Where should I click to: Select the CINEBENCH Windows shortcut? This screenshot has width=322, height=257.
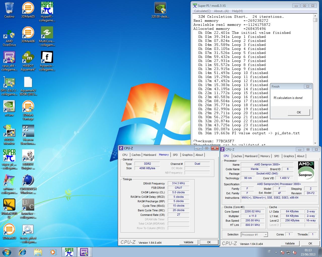tap(28, 184)
